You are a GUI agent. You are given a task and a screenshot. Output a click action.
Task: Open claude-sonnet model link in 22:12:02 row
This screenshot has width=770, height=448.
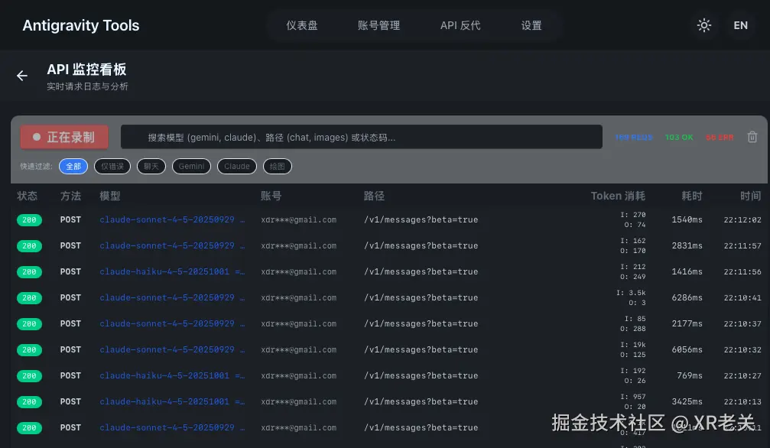[x=172, y=219]
